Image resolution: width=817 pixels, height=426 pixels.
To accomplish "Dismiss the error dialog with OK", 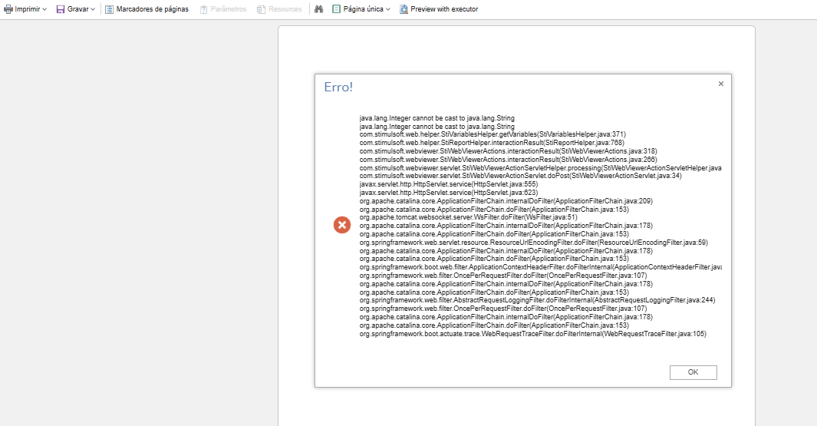I will pos(693,372).
